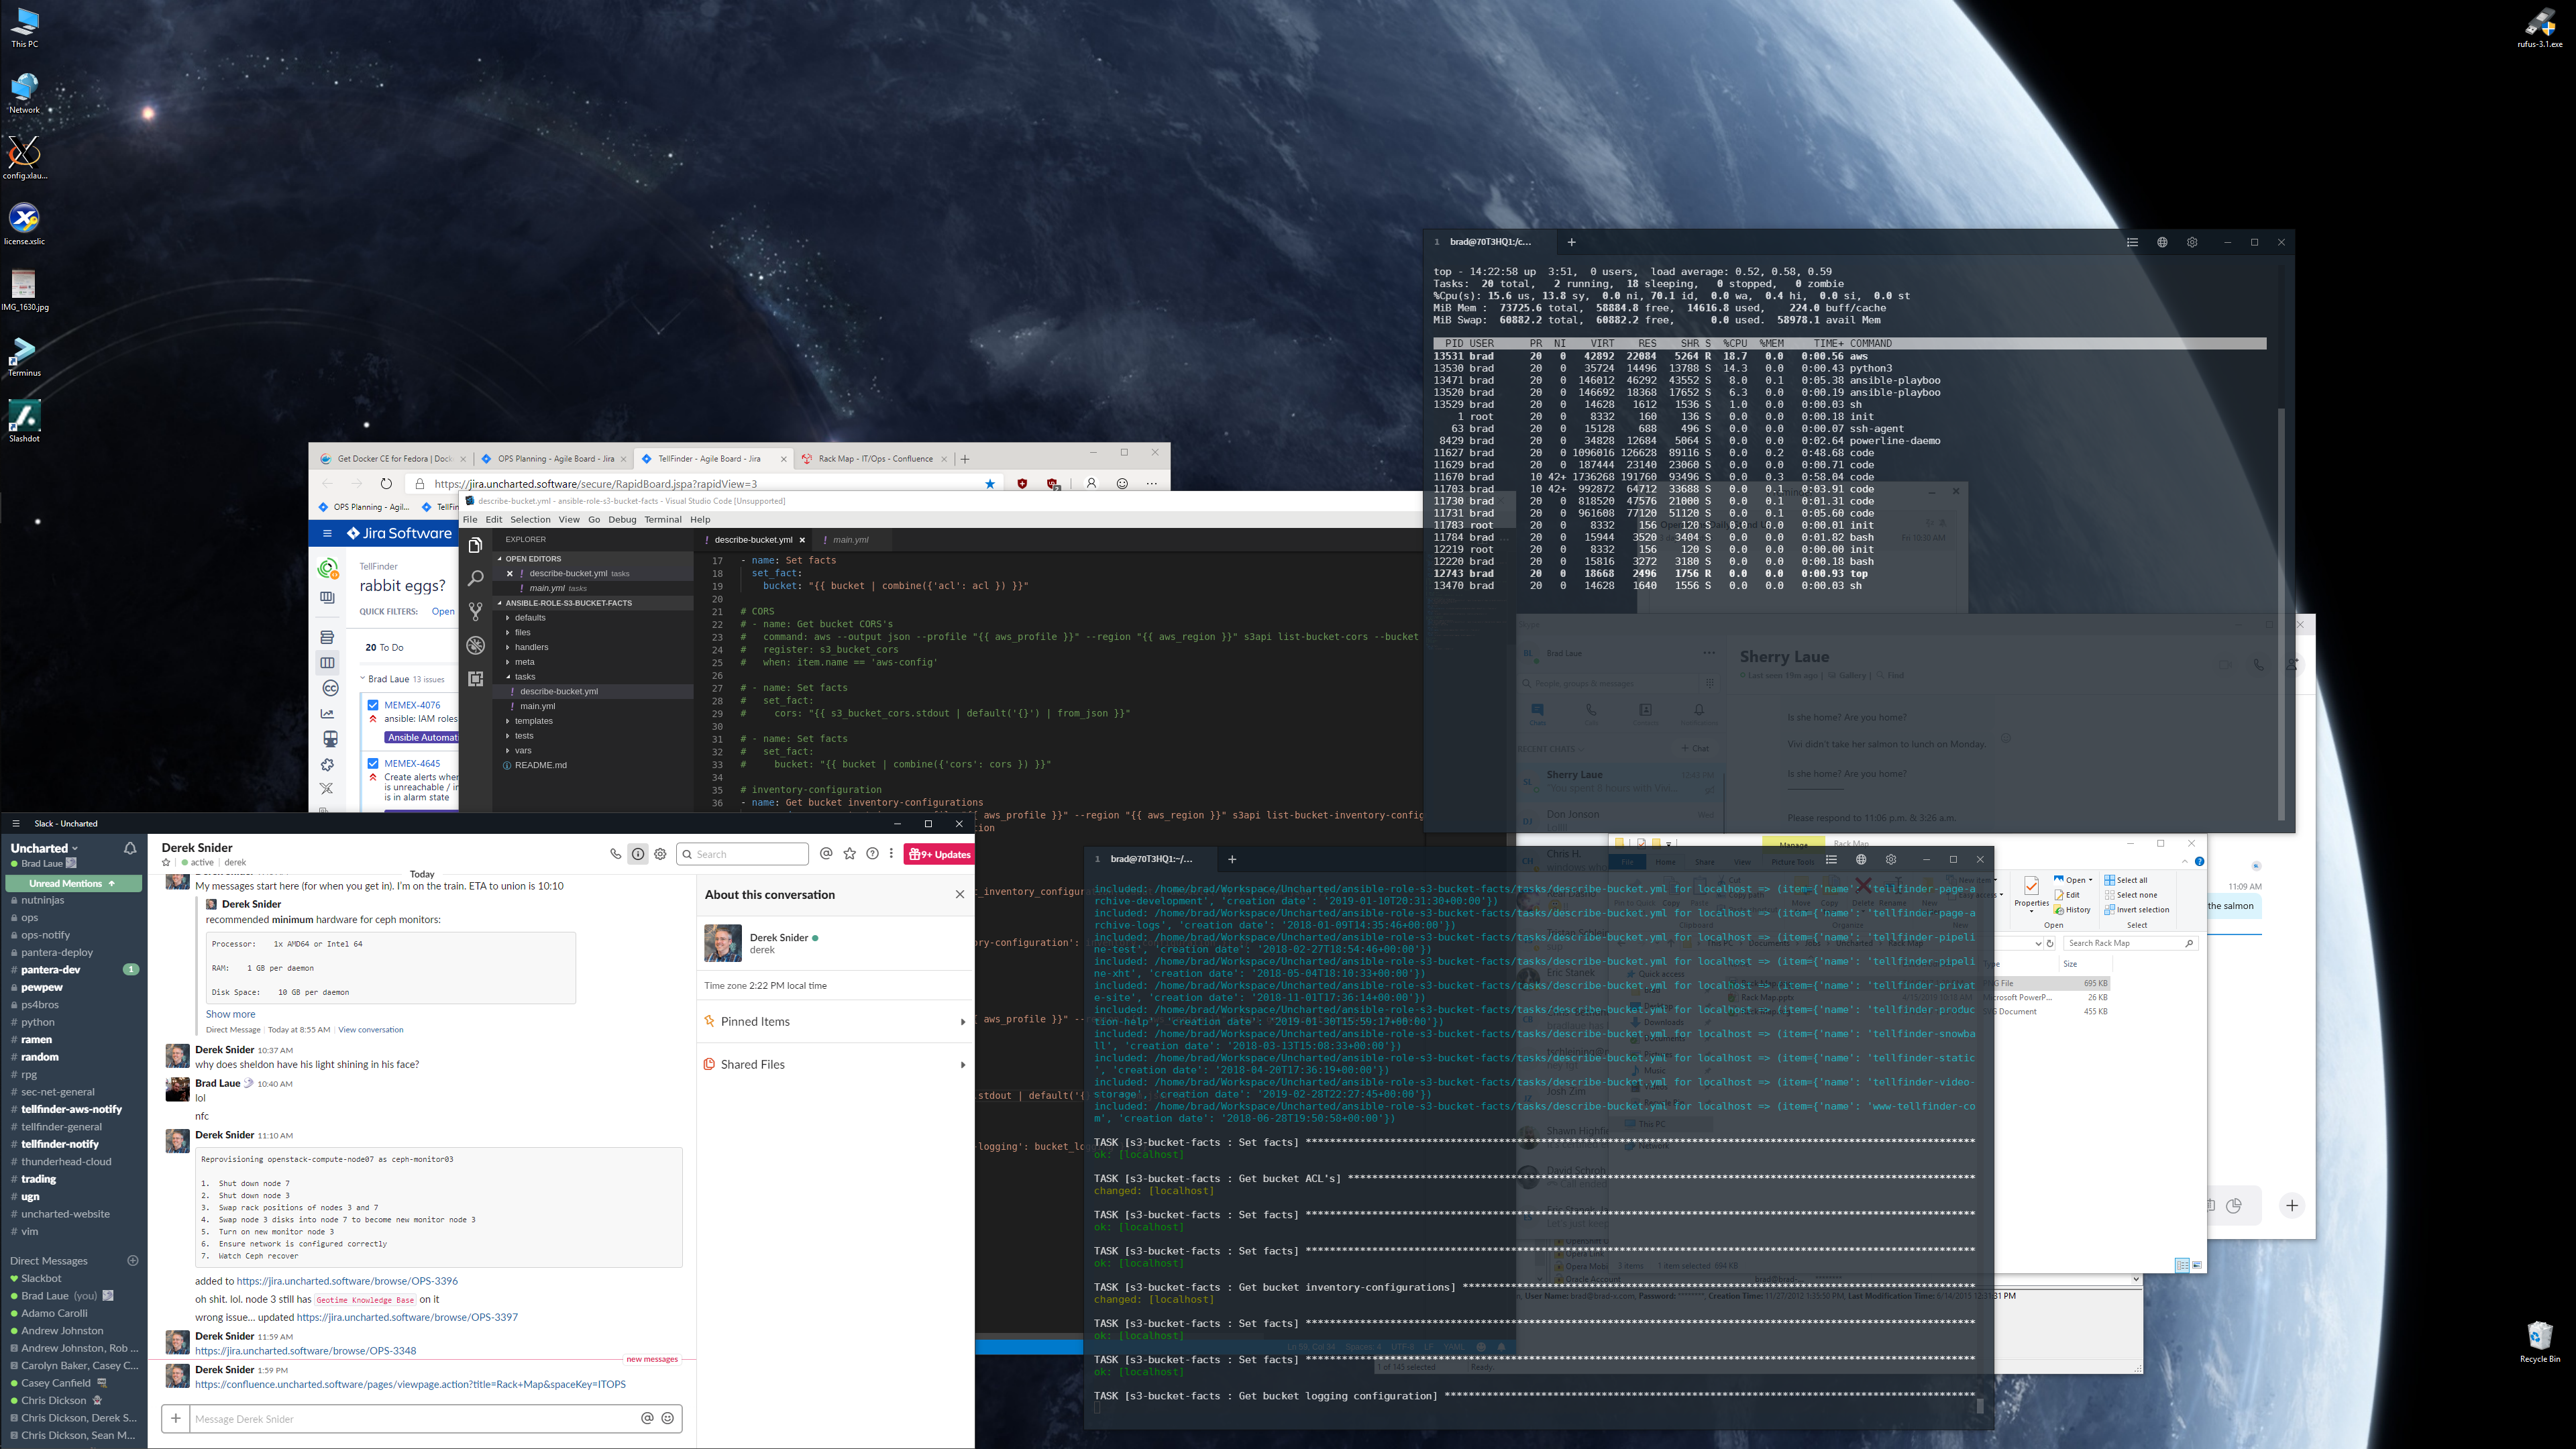Open This PC desktop icon
2576x1449 pixels.
pyautogui.click(x=24, y=28)
